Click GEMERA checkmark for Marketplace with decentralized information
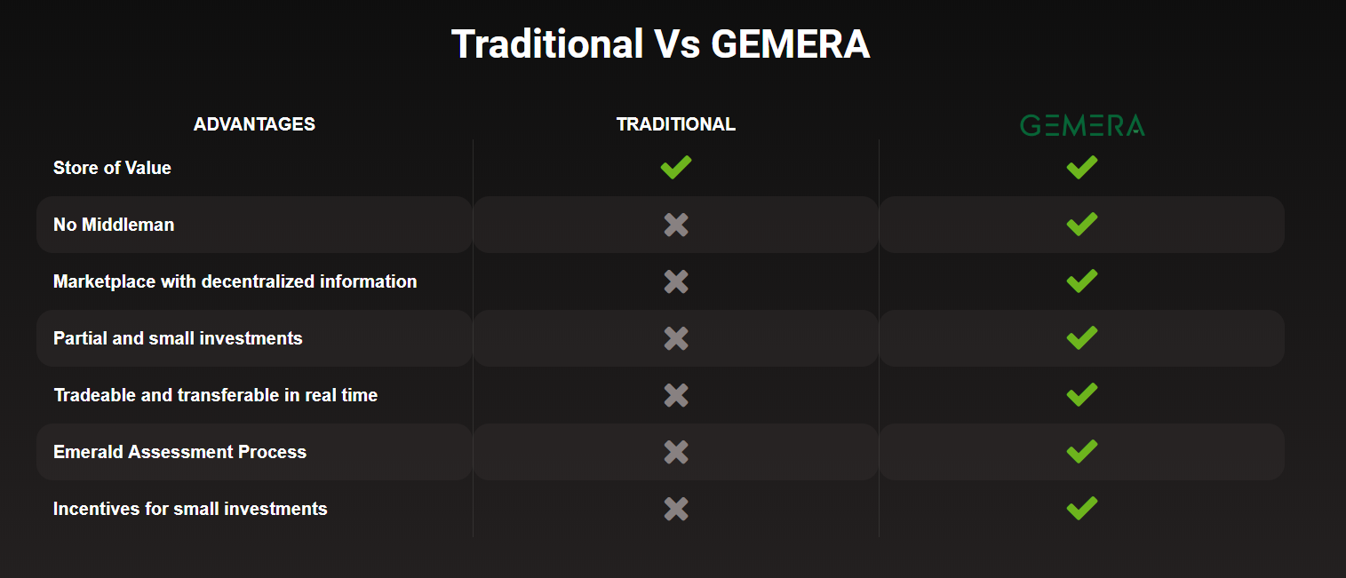The image size is (1346, 578). [1082, 281]
